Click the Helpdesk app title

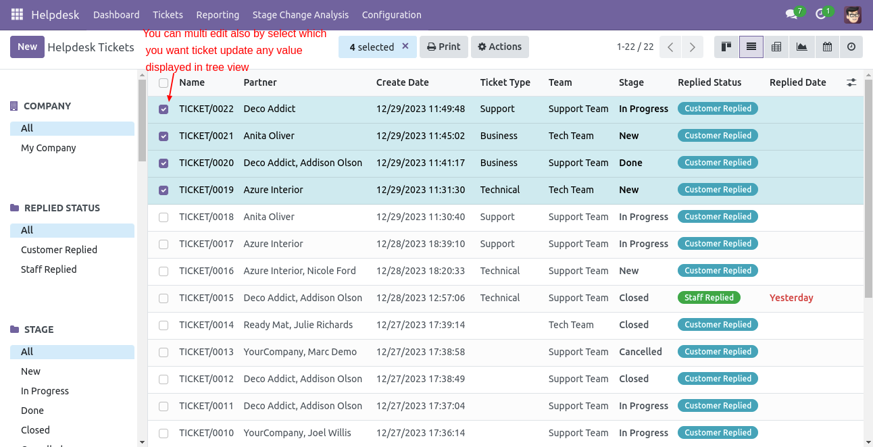click(x=55, y=15)
